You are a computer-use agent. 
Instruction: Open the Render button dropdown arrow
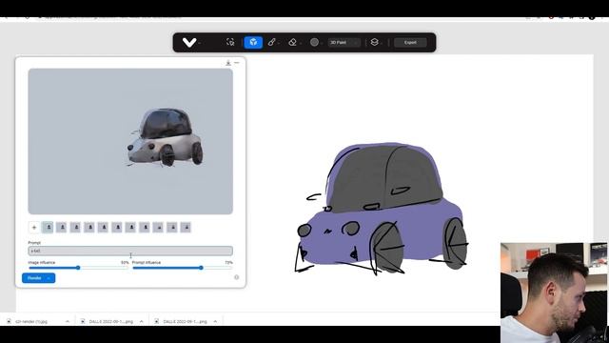(x=49, y=278)
